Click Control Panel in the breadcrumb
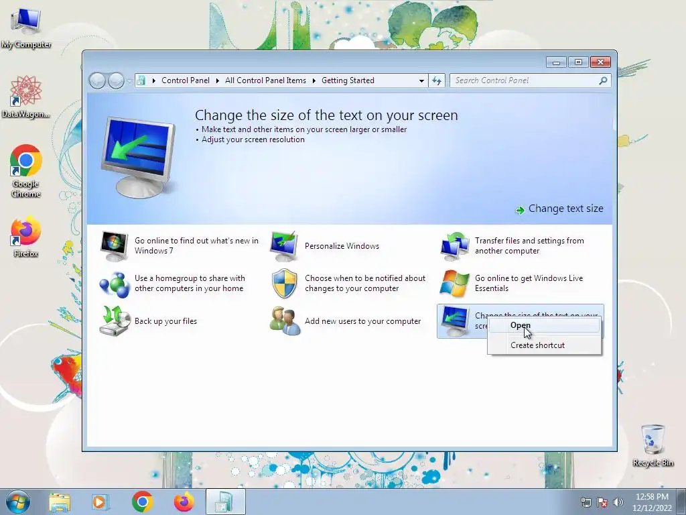 [186, 80]
